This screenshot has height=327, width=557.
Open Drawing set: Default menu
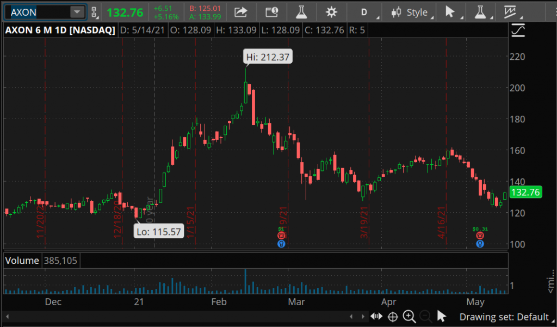(x=507, y=317)
